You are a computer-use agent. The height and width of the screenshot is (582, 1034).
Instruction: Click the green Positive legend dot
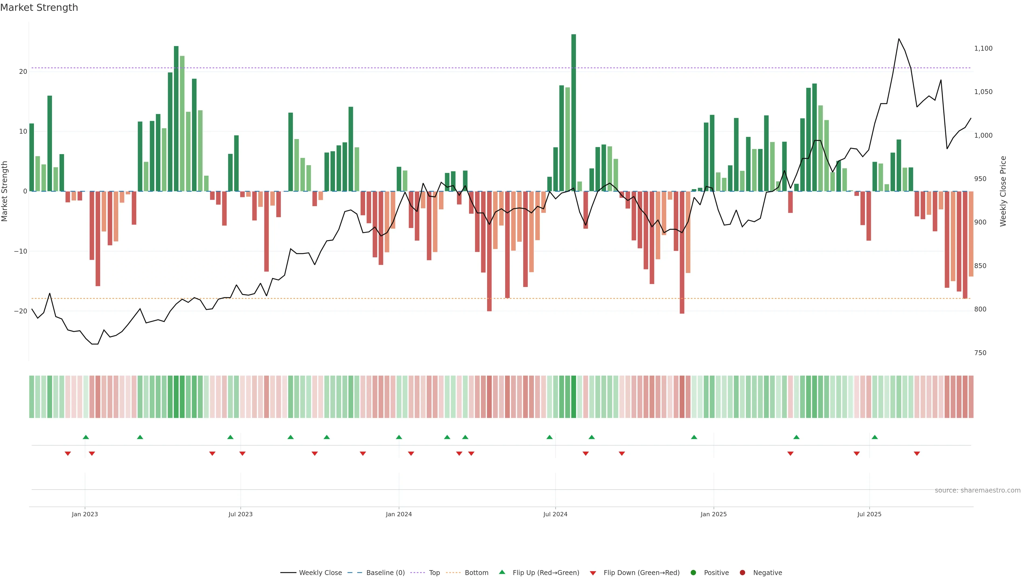(x=693, y=573)
